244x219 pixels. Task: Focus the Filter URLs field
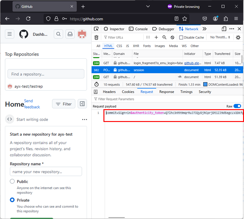(123, 37)
